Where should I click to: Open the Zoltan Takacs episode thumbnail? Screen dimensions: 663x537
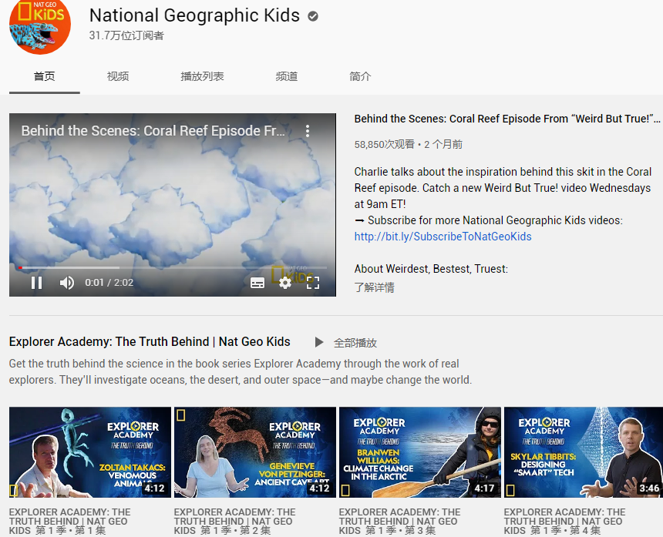coord(89,452)
